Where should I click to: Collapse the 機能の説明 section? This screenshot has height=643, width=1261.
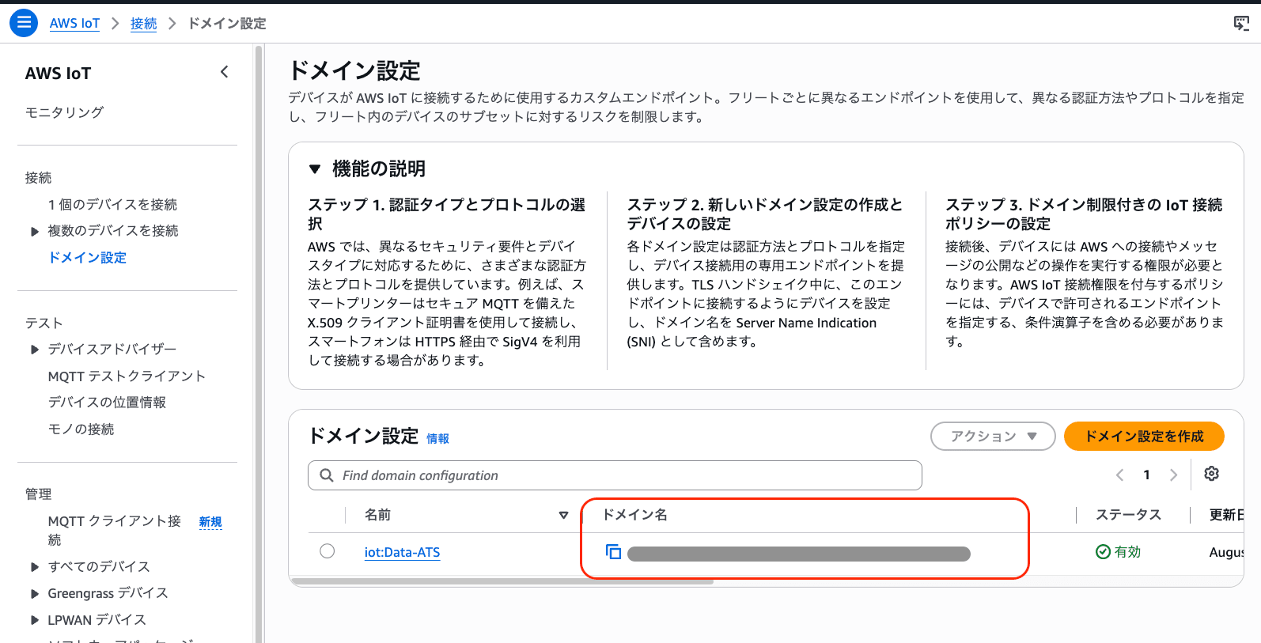click(x=315, y=168)
